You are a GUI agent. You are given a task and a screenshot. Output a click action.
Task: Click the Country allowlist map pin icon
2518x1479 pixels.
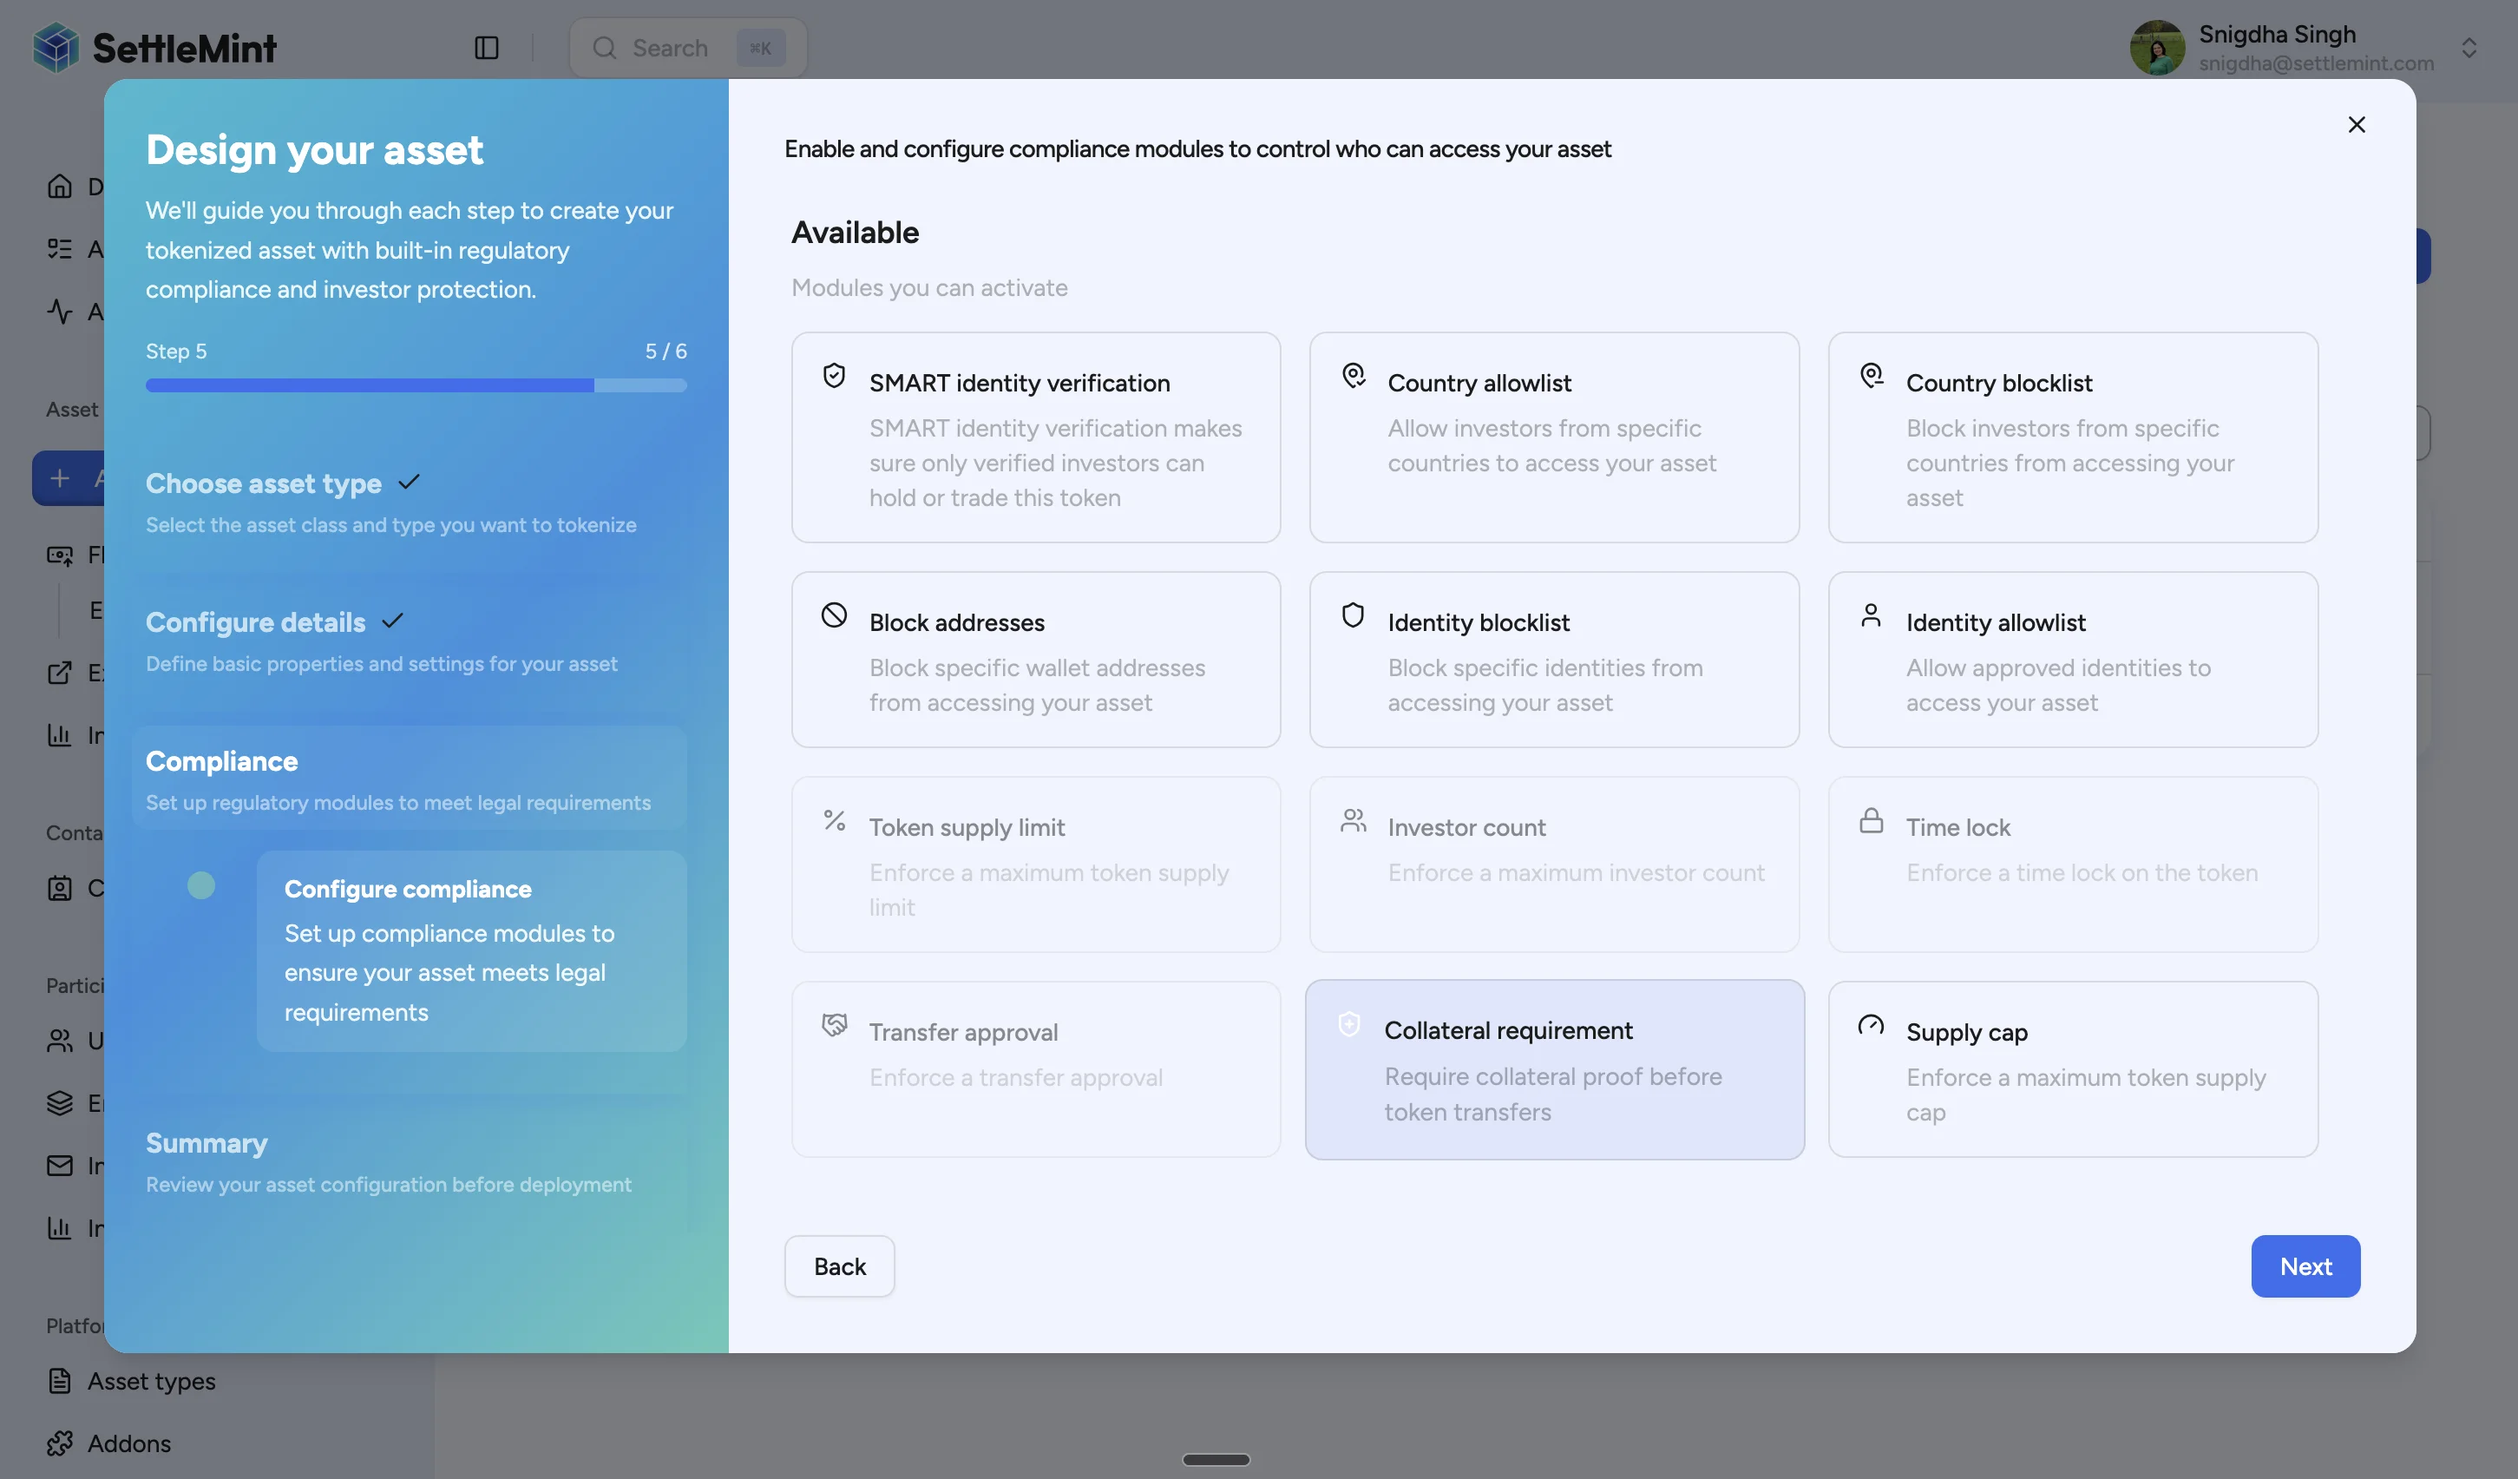1353,376
